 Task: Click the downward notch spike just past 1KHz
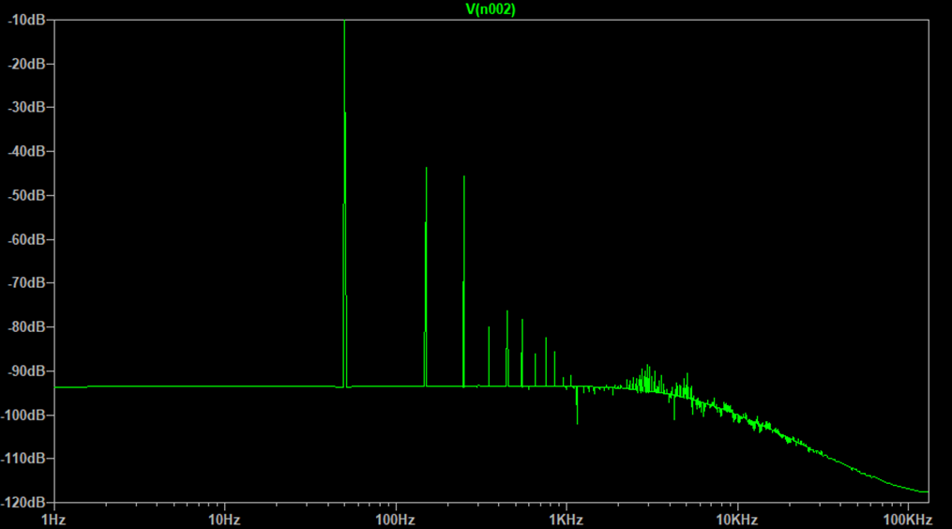(577, 420)
